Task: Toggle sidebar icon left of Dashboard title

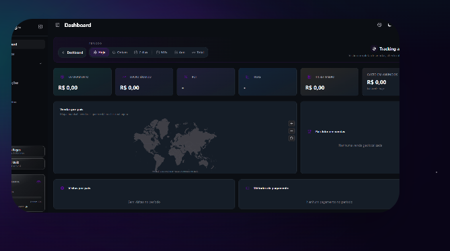Action: click(57, 25)
